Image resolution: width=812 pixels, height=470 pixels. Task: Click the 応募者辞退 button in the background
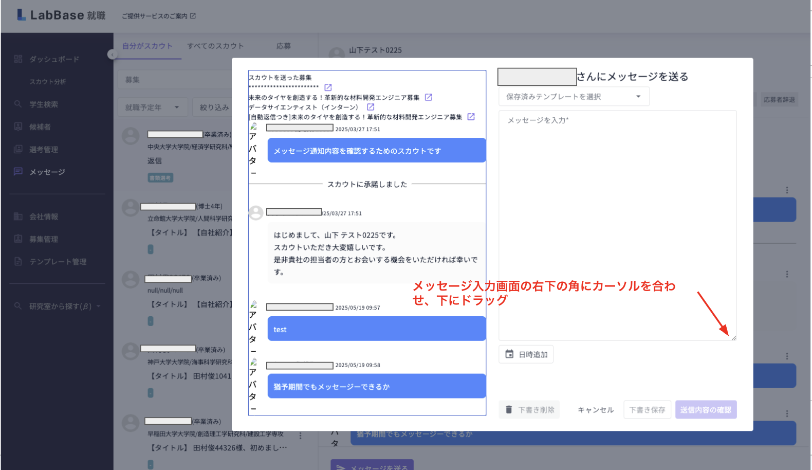[x=779, y=100]
